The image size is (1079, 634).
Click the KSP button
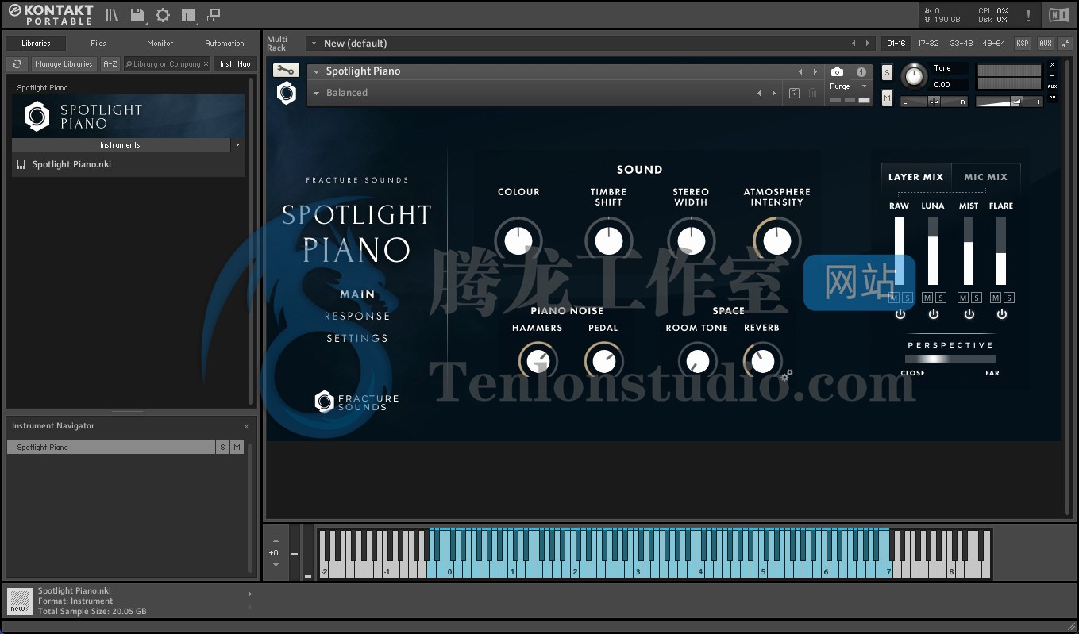click(x=1023, y=44)
